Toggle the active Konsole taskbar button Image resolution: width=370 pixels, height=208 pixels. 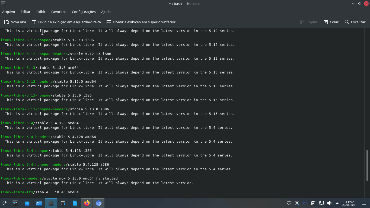click(x=51, y=203)
